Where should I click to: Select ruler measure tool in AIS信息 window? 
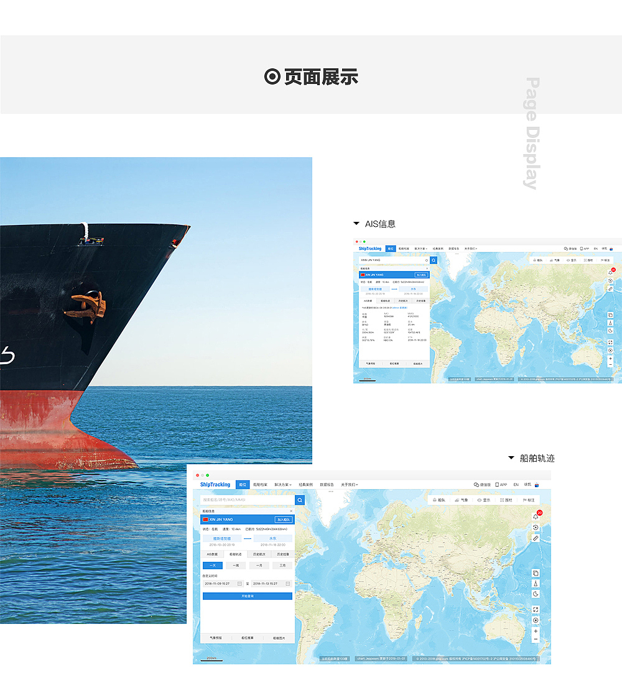(x=610, y=289)
